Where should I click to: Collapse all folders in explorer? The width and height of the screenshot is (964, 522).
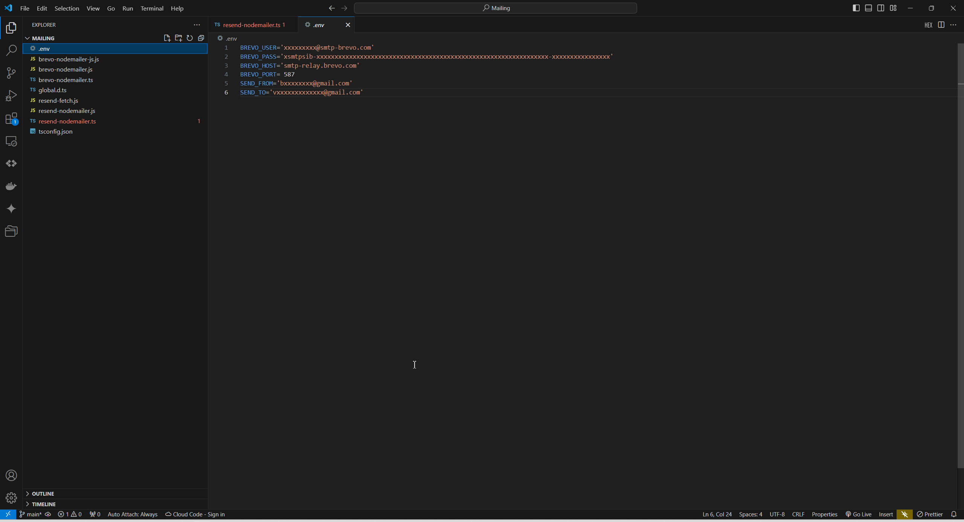(201, 38)
